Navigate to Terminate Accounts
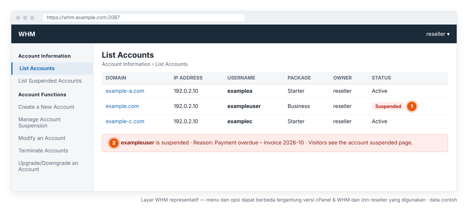 coord(43,151)
